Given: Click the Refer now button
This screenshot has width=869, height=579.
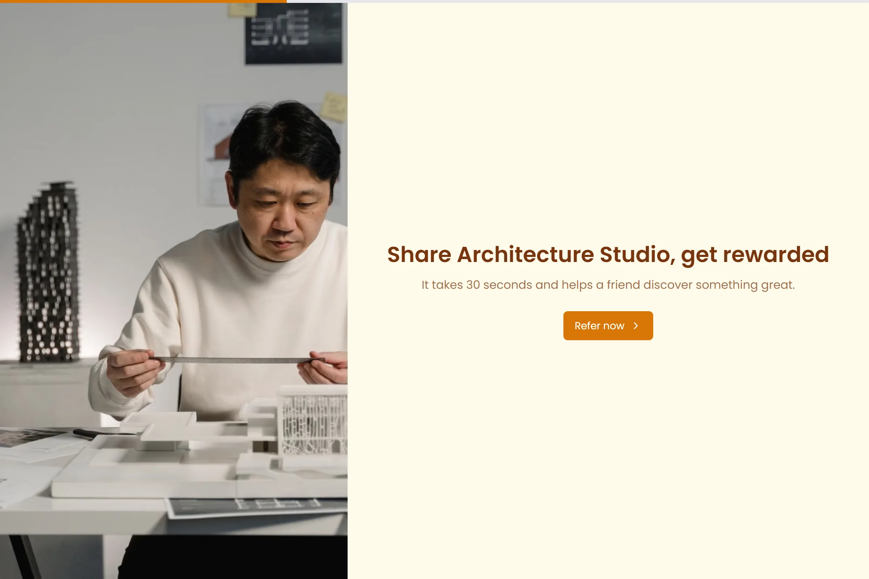Looking at the screenshot, I should click(x=608, y=326).
